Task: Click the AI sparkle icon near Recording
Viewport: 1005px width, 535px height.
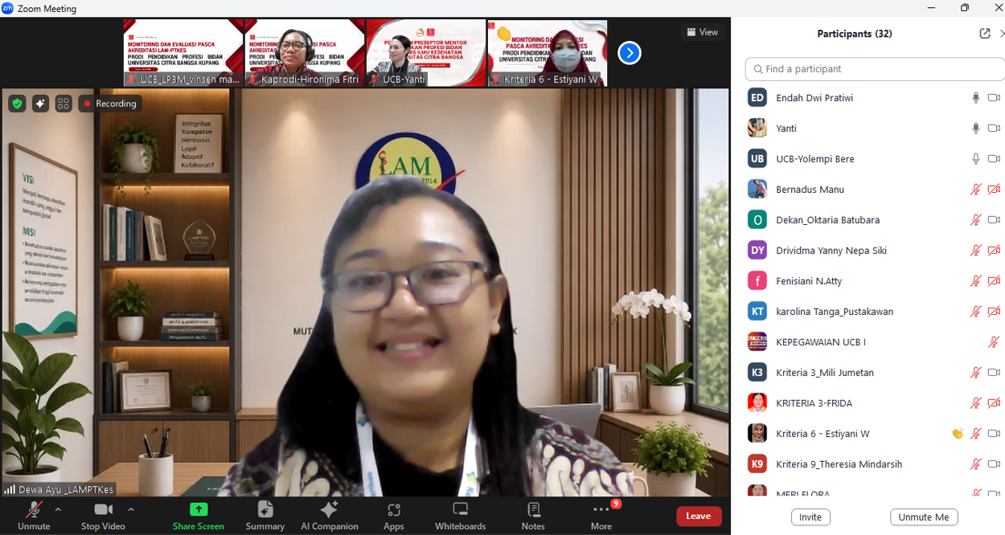Action: [x=40, y=104]
